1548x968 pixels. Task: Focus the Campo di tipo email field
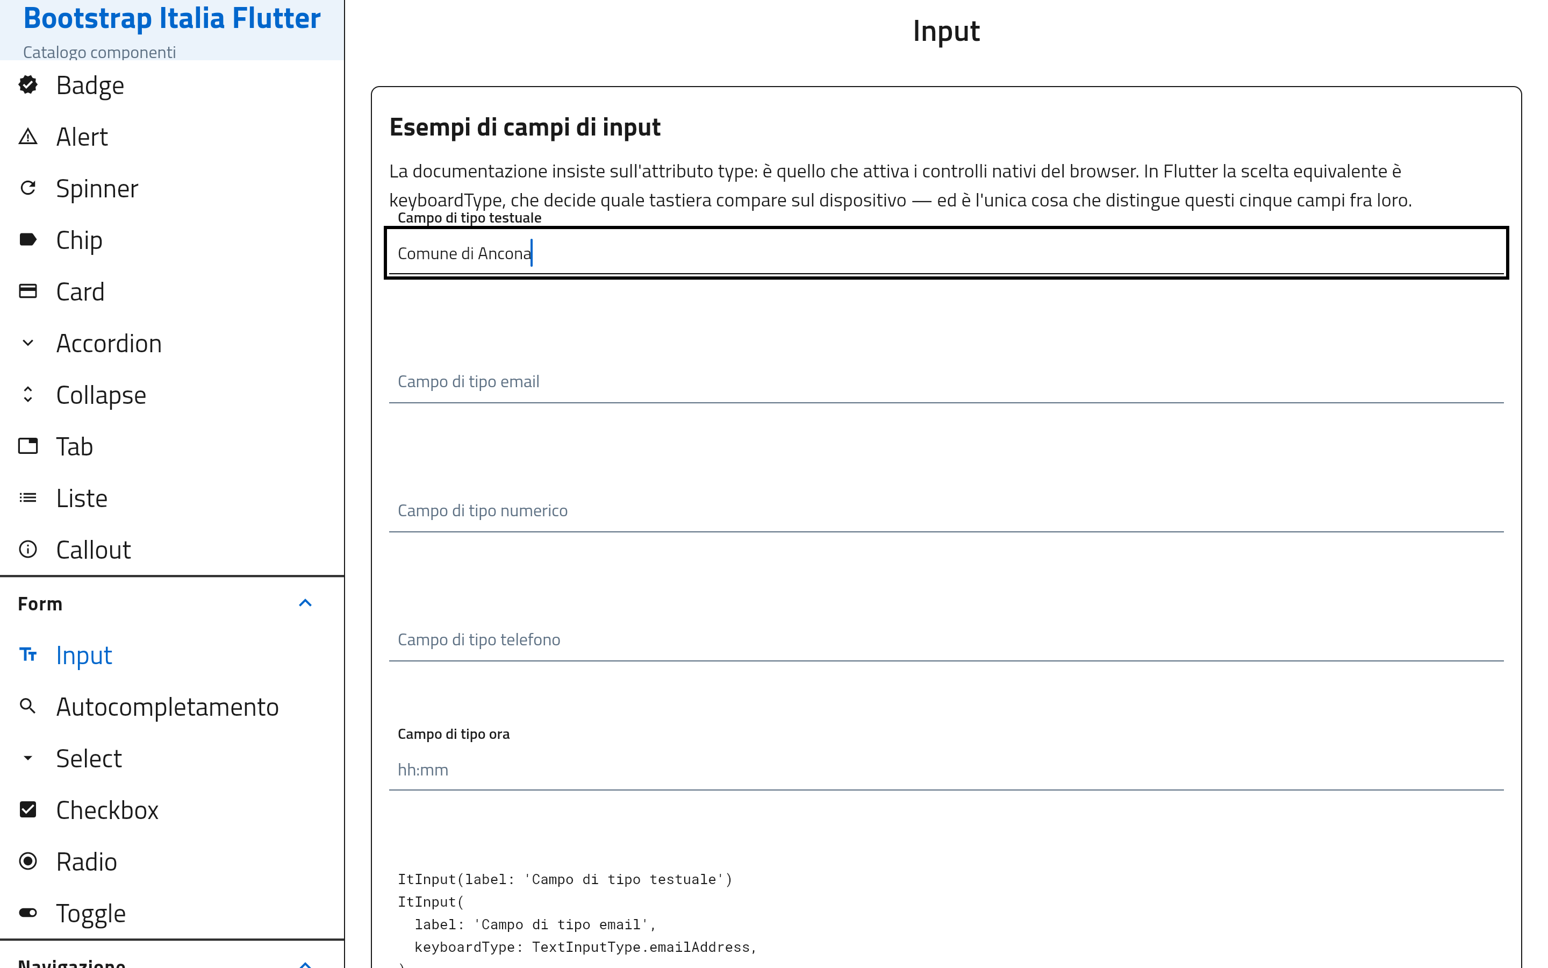[946, 381]
